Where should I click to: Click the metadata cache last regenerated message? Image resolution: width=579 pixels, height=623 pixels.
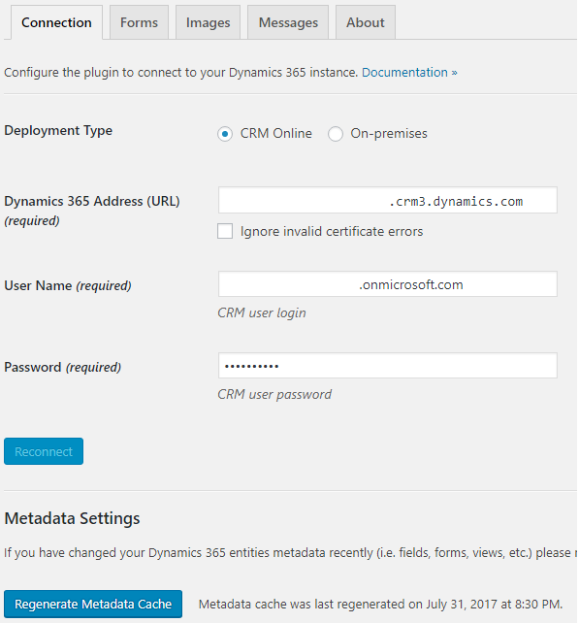click(380, 605)
